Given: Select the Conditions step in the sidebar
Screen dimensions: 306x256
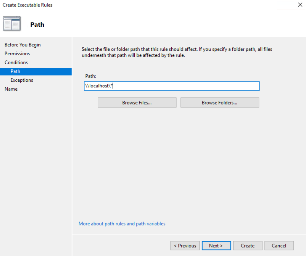Looking at the screenshot, I should tap(16, 62).
